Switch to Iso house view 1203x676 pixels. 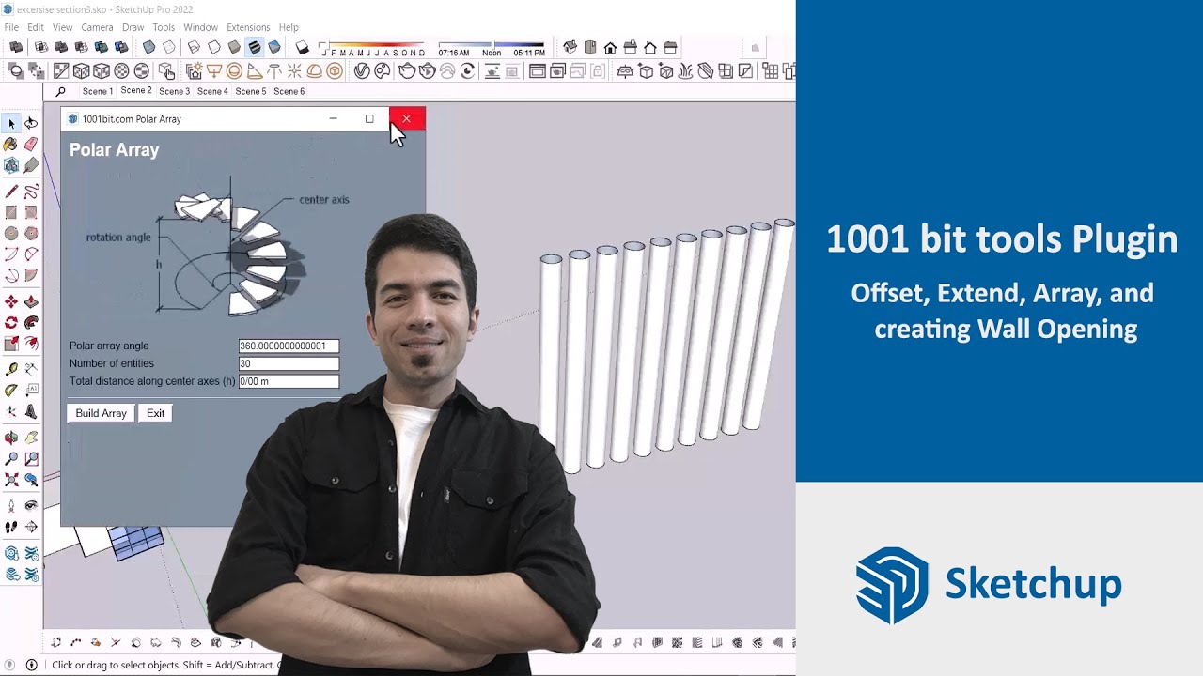[570, 47]
